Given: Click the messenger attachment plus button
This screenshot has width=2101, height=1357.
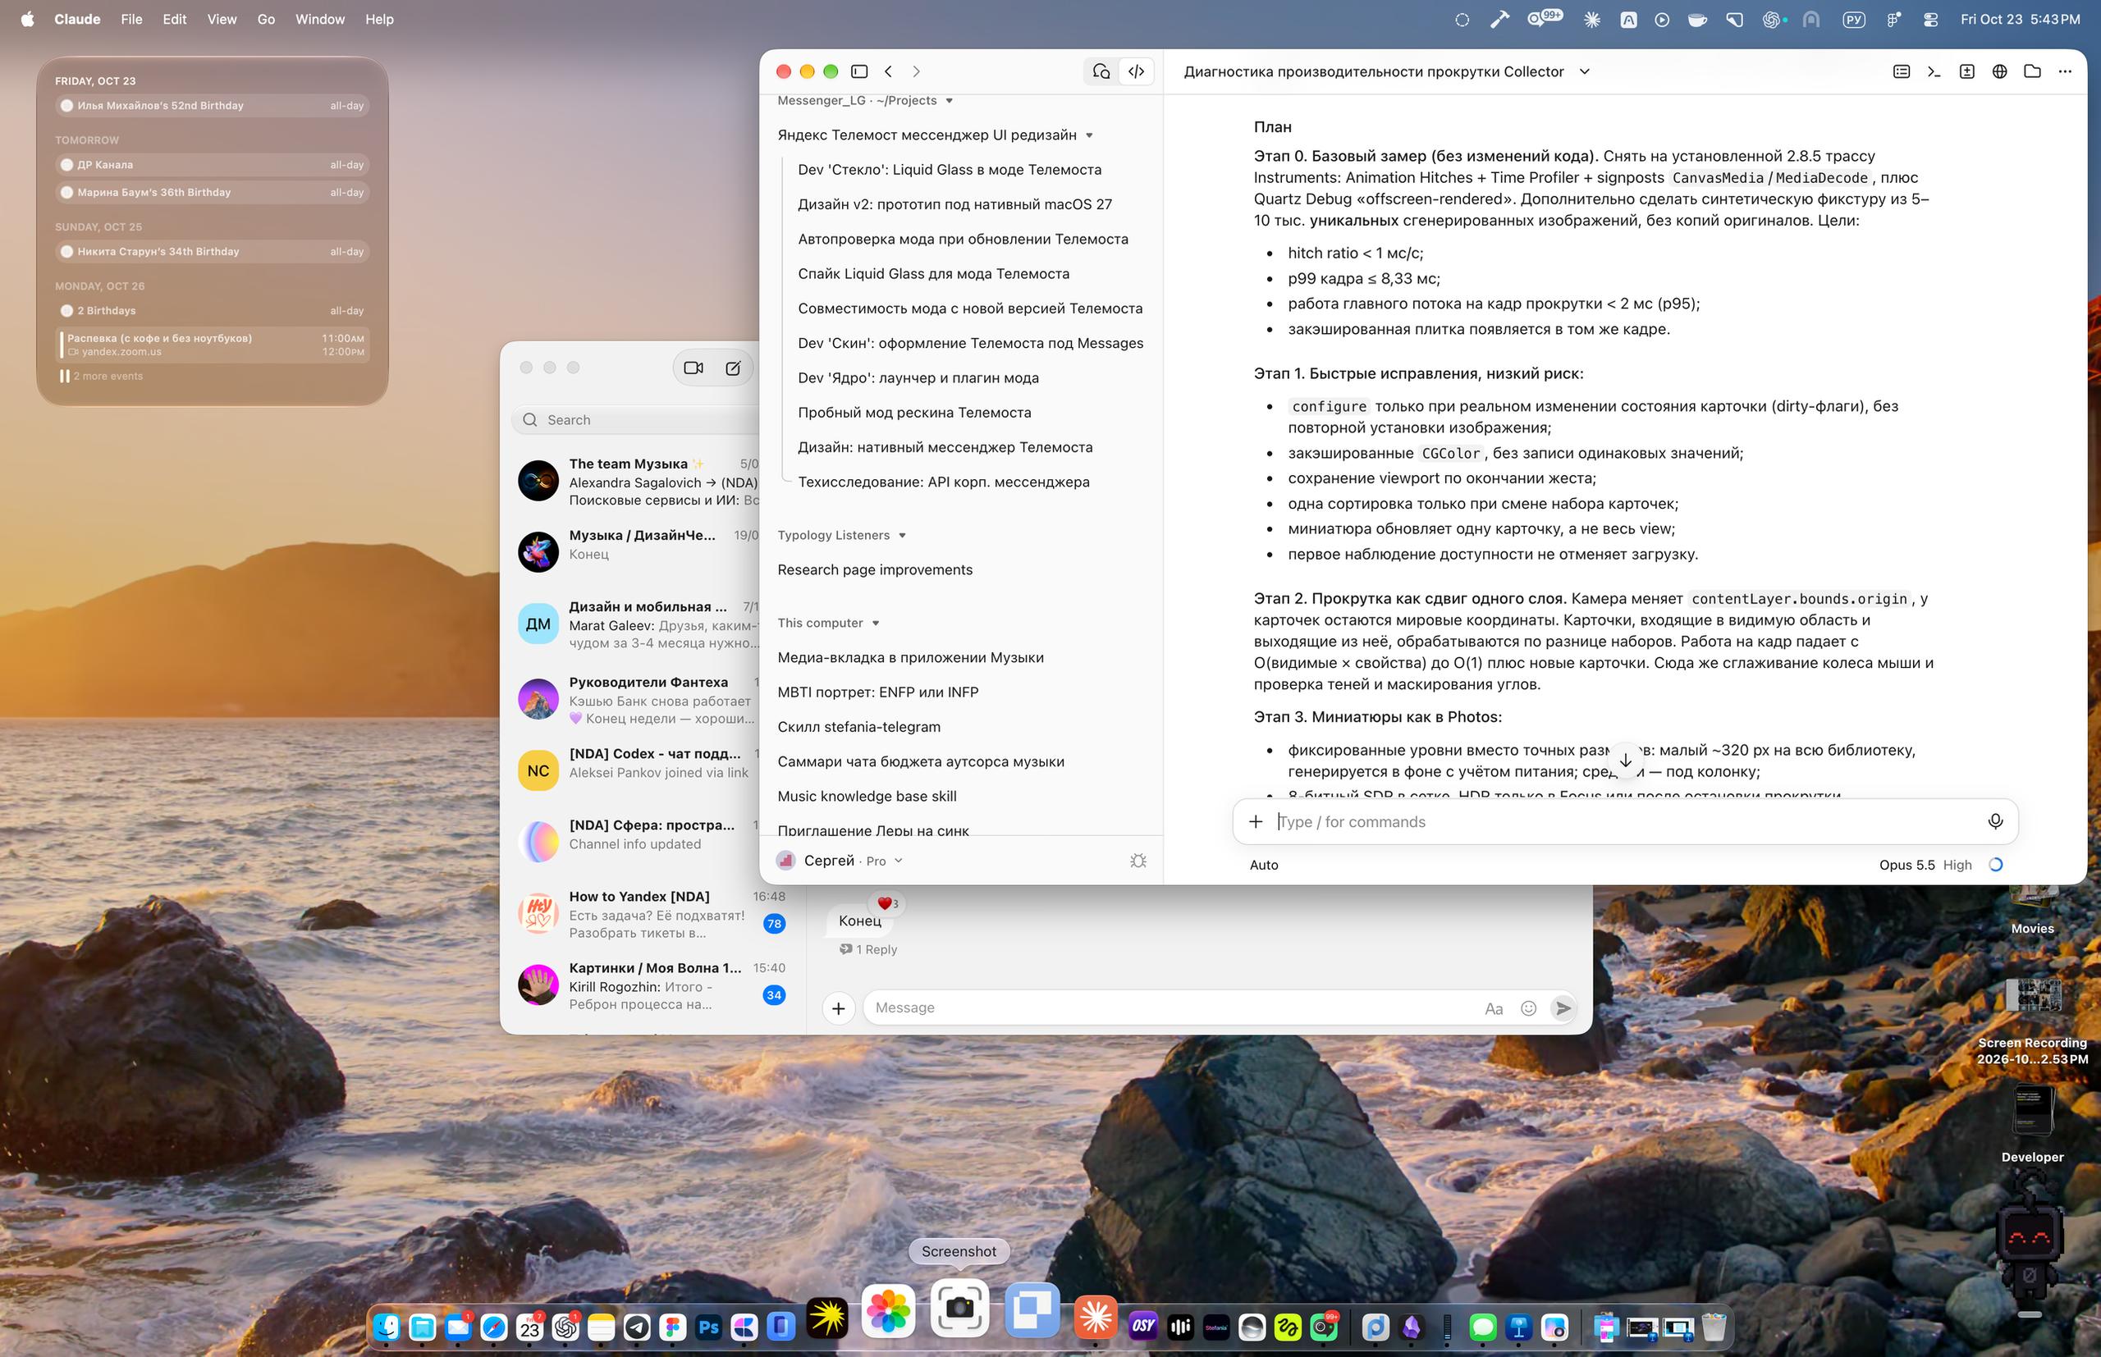Looking at the screenshot, I should (x=838, y=1008).
